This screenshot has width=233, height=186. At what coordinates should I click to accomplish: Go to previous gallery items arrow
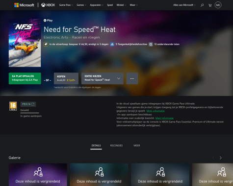pyautogui.click(x=213, y=158)
